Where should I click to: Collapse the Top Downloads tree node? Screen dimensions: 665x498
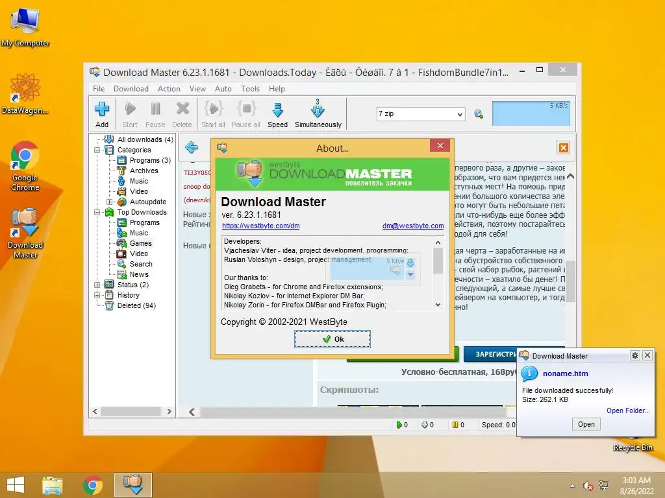tap(97, 212)
